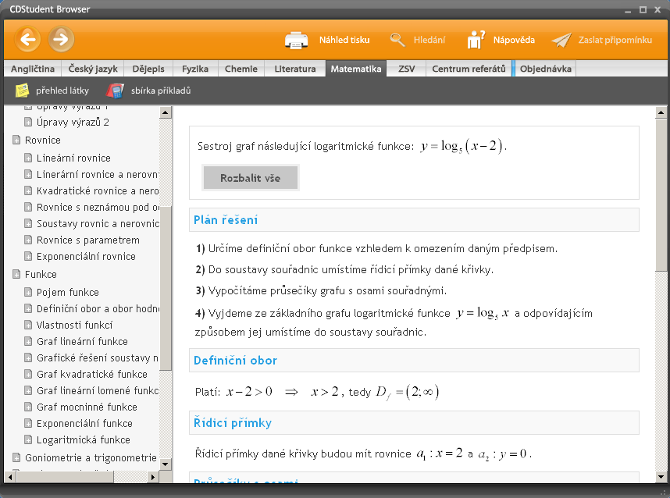Screen dimensions: 670x498
Task: Open Náhled tisku
Action: (x=344, y=40)
